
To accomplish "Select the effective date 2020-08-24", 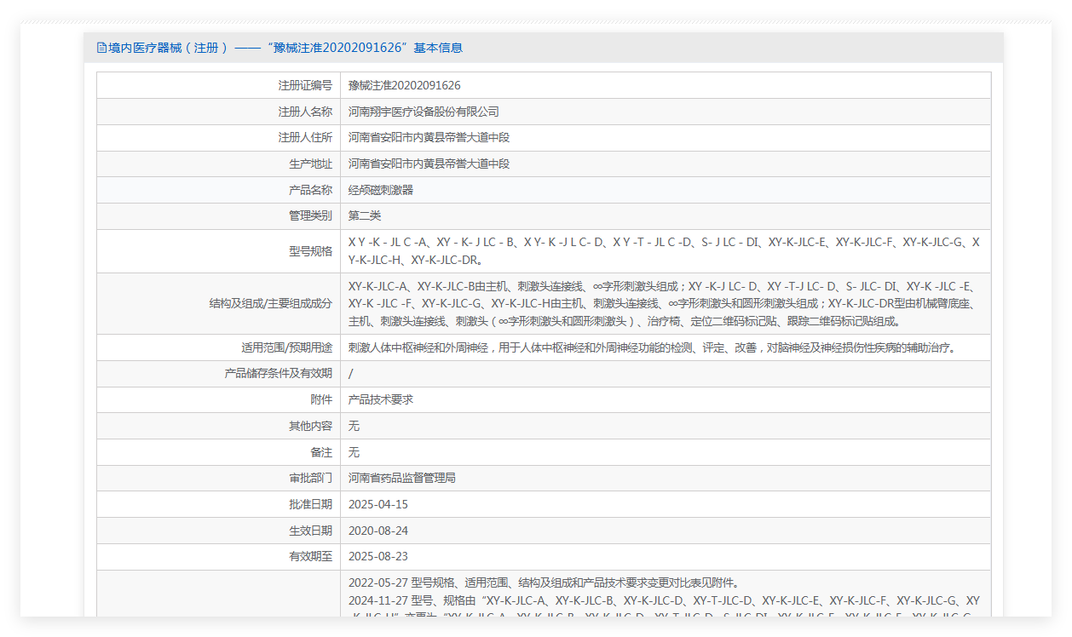I will pos(378,531).
